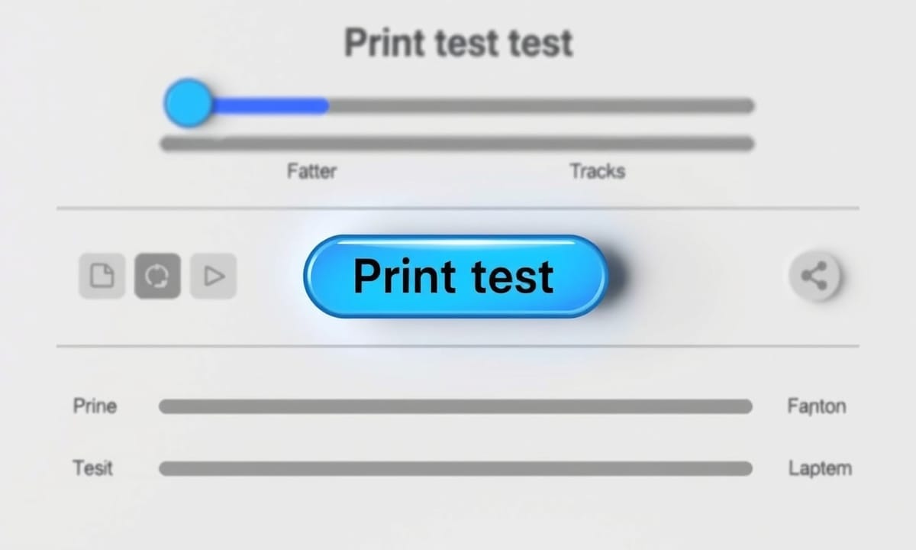916x550 pixels.
Task: Click the gray bar directly below the blue slider
Action: [x=456, y=143]
